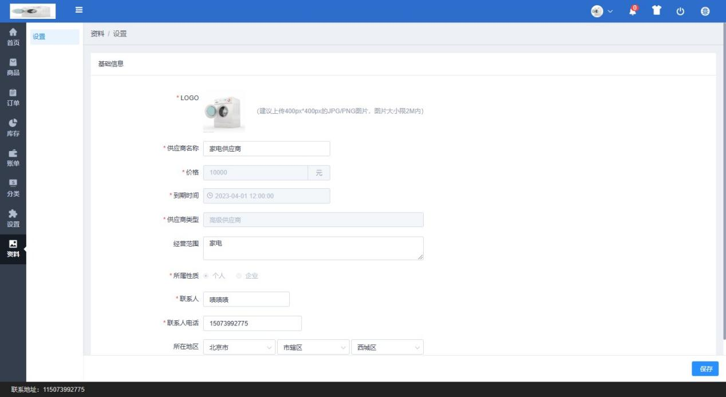Click the clock icon in 到期时间 field

point(210,196)
